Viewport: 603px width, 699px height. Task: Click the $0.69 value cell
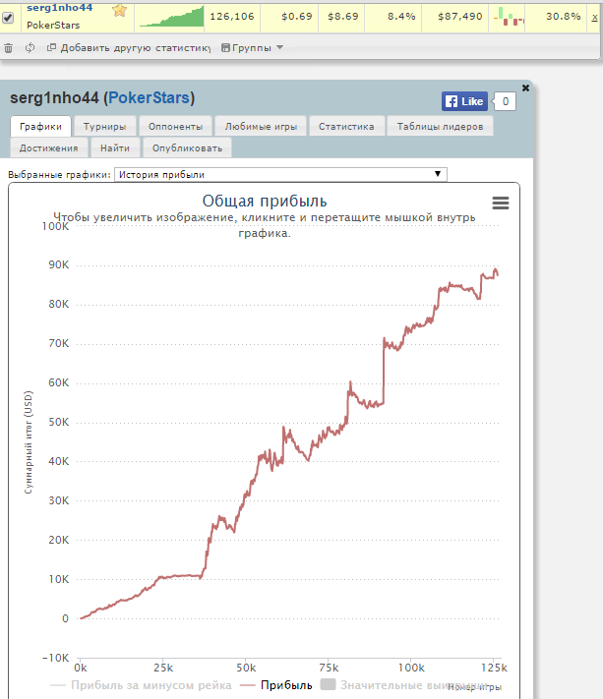point(297,17)
